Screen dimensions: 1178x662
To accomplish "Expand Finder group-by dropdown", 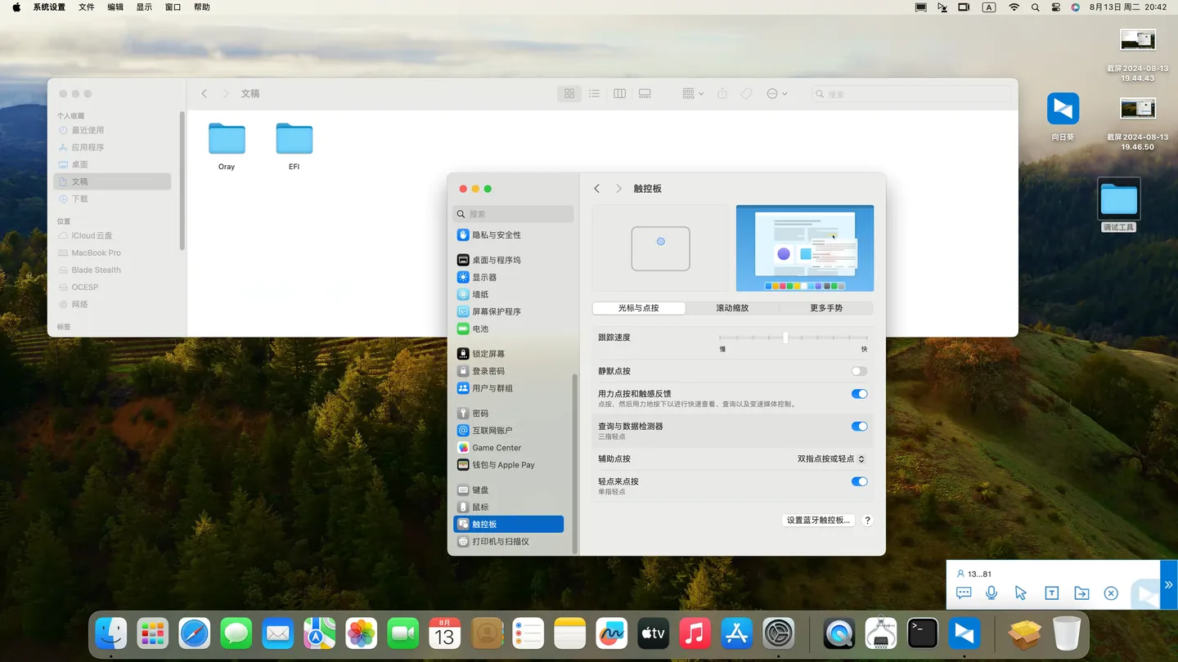I will [693, 94].
